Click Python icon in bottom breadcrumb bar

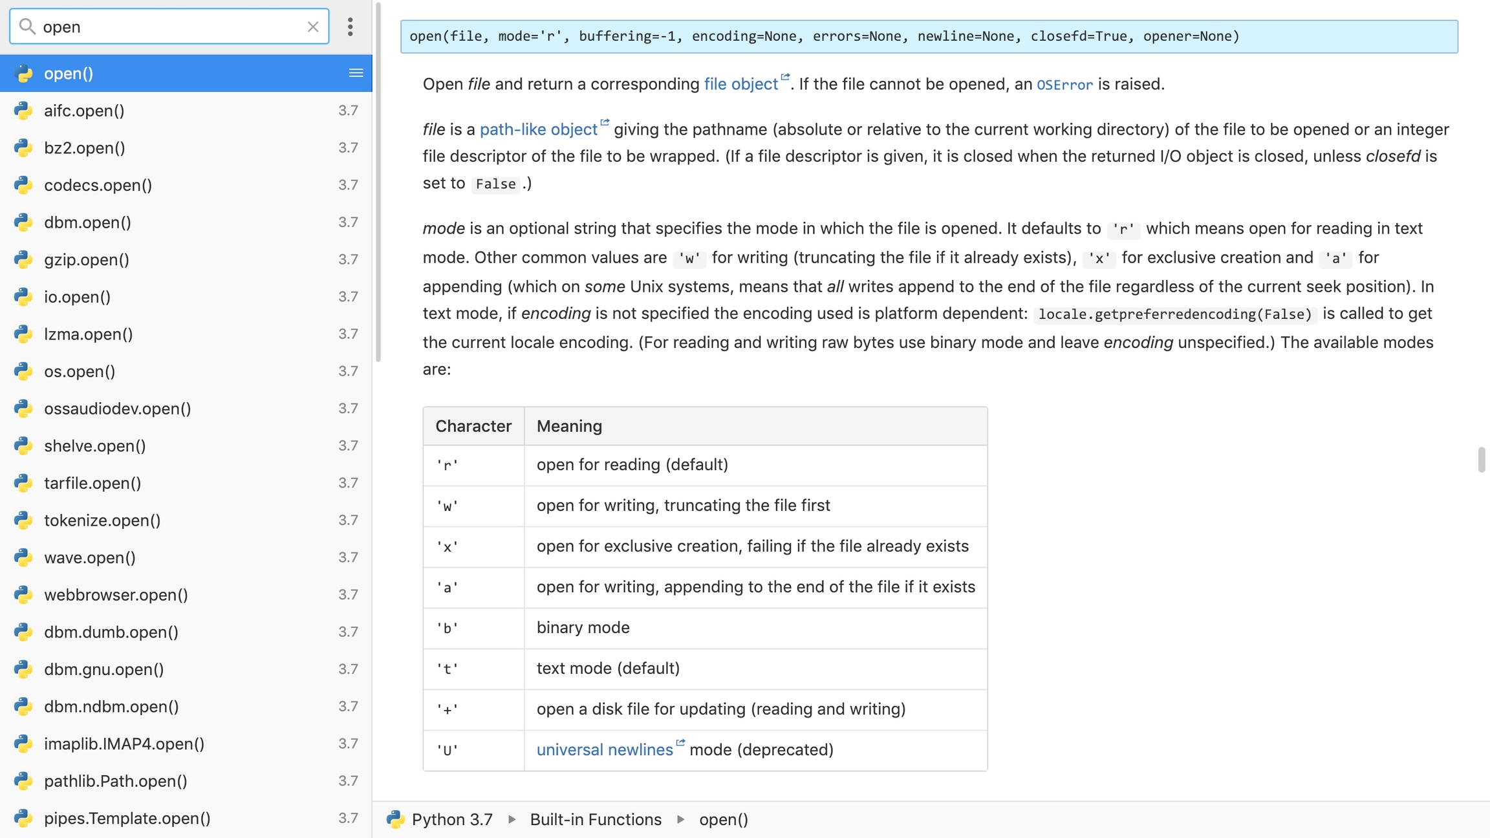395,819
